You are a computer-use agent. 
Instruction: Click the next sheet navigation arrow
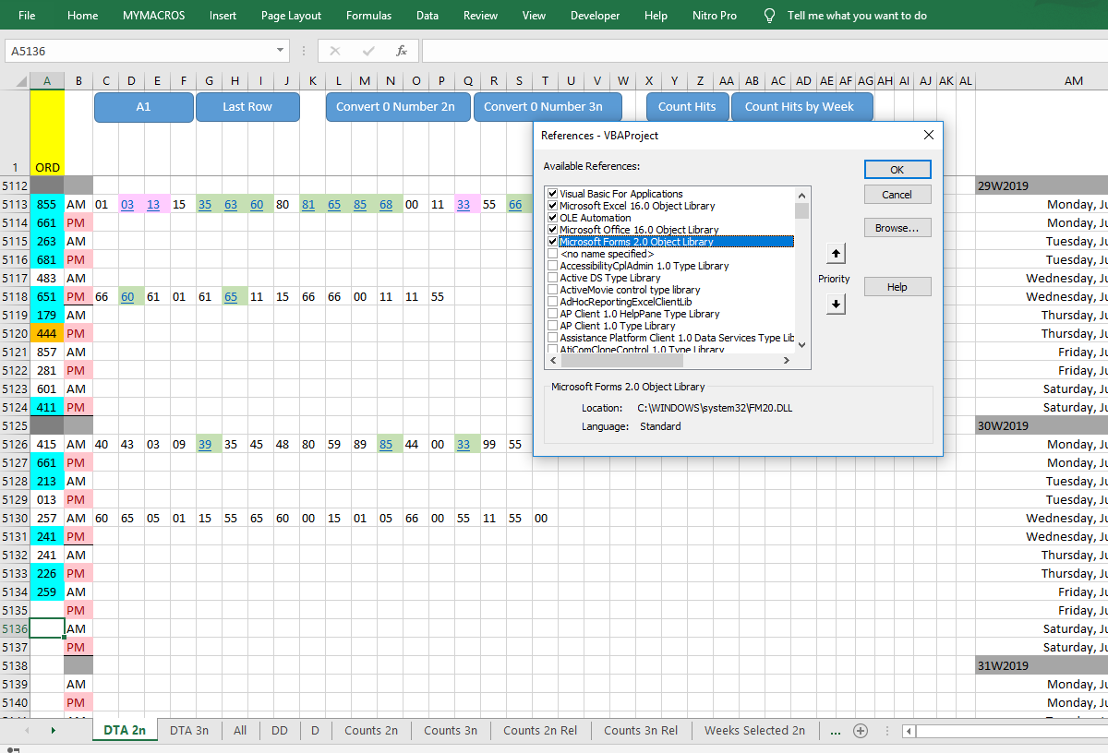(x=53, y=731)
